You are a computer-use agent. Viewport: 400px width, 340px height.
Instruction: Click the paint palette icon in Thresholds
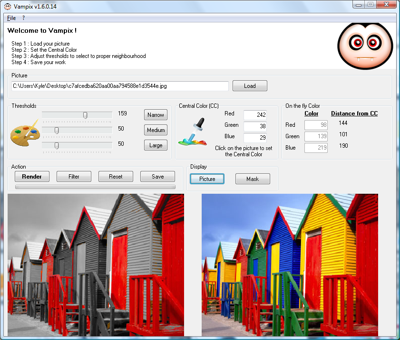pos(25,133)
